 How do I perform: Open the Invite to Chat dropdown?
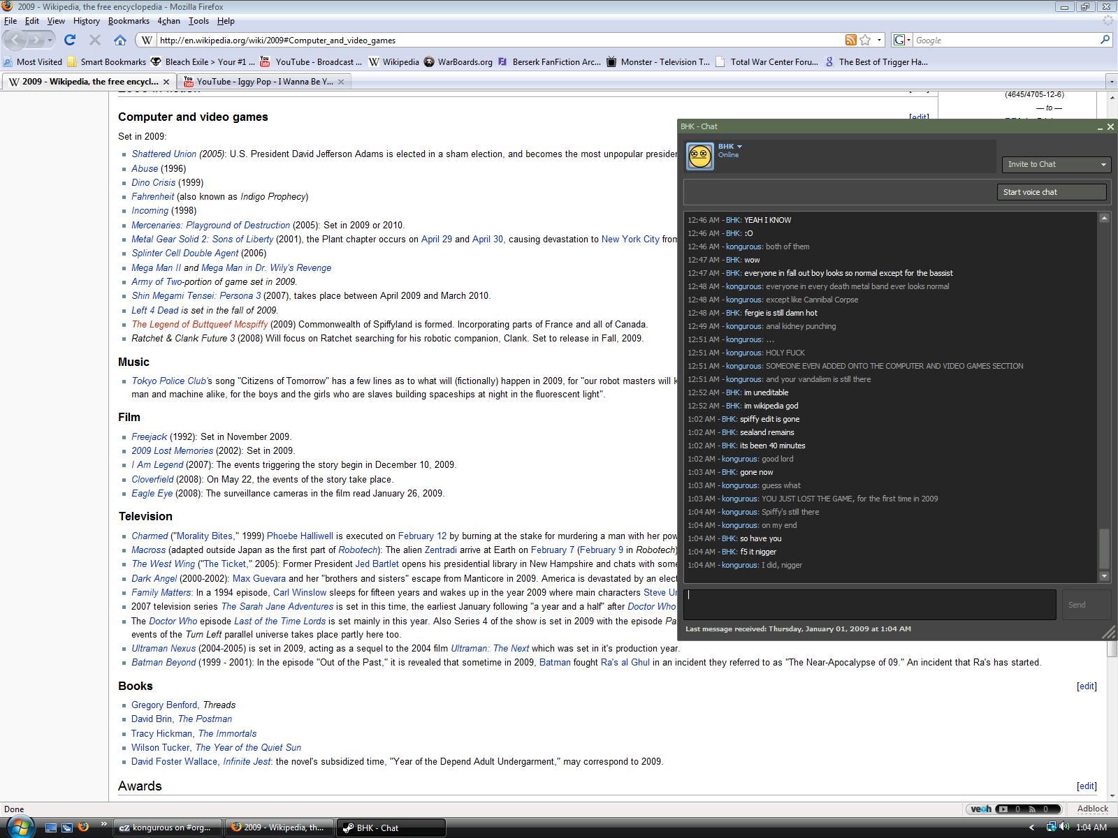[1057, 164]
